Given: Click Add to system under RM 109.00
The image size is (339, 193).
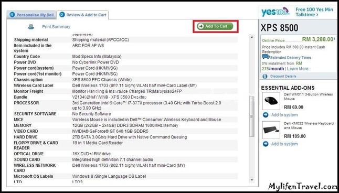Looking at the screenshot, I should tap(284, 144).
